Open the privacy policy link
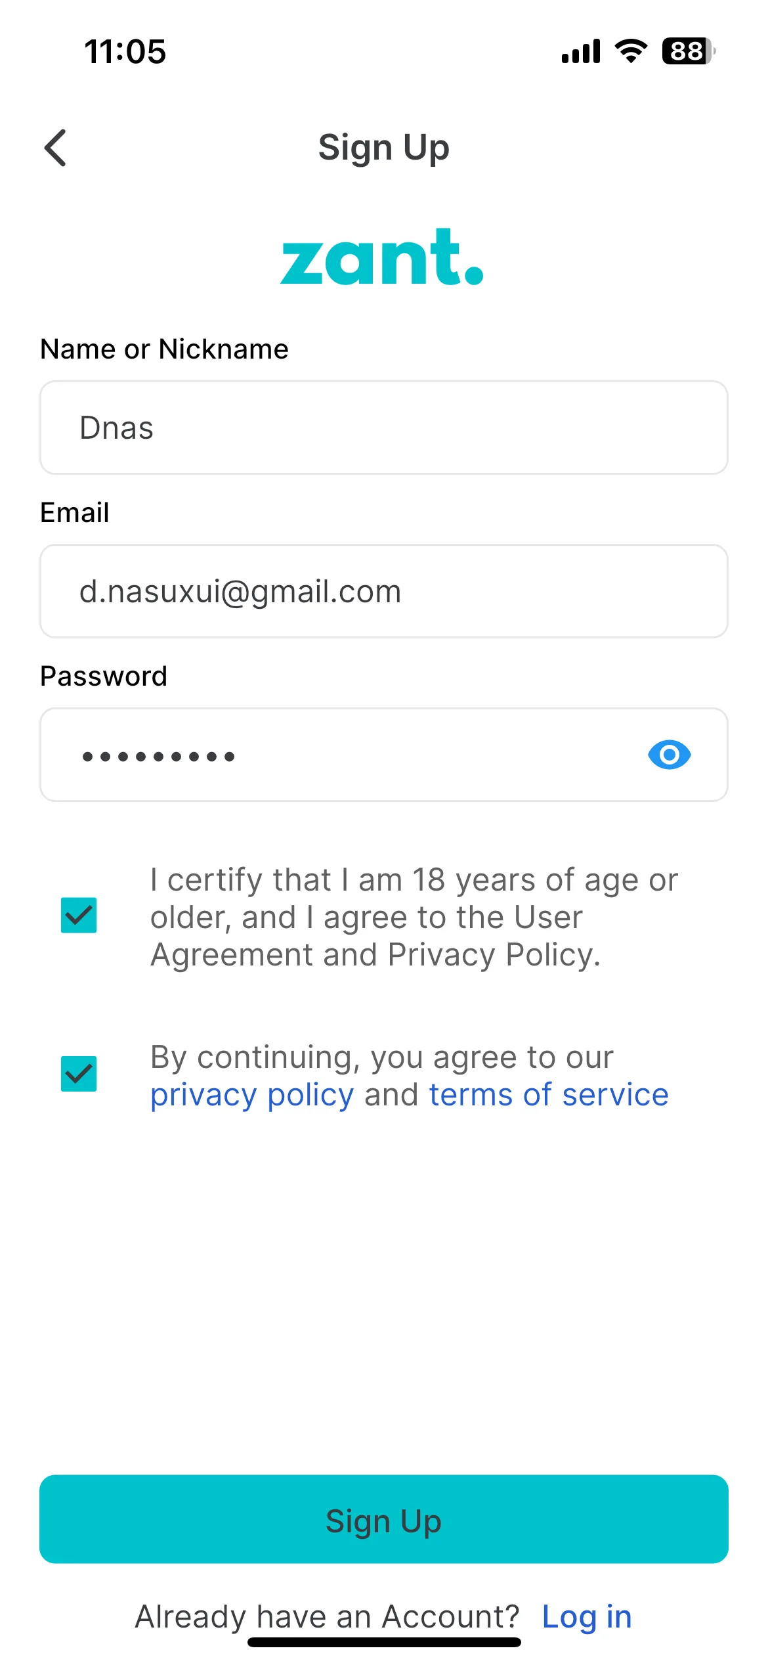Screen dimensions: 768x1663 click(x=252, y=1096)
